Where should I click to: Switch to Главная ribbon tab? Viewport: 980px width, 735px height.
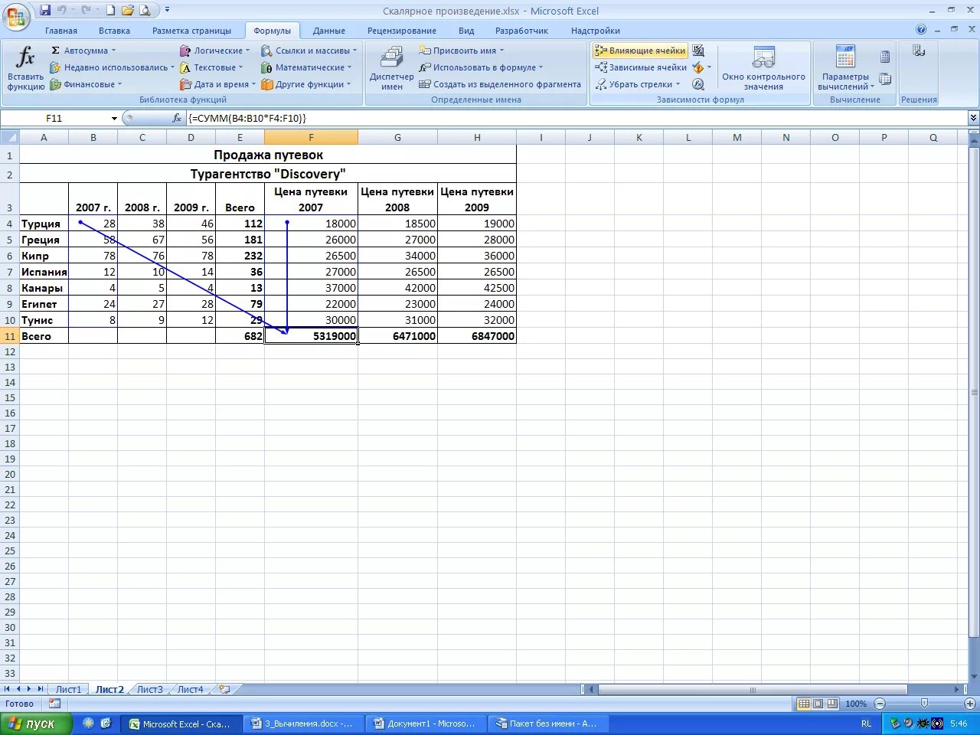[61, 31]
